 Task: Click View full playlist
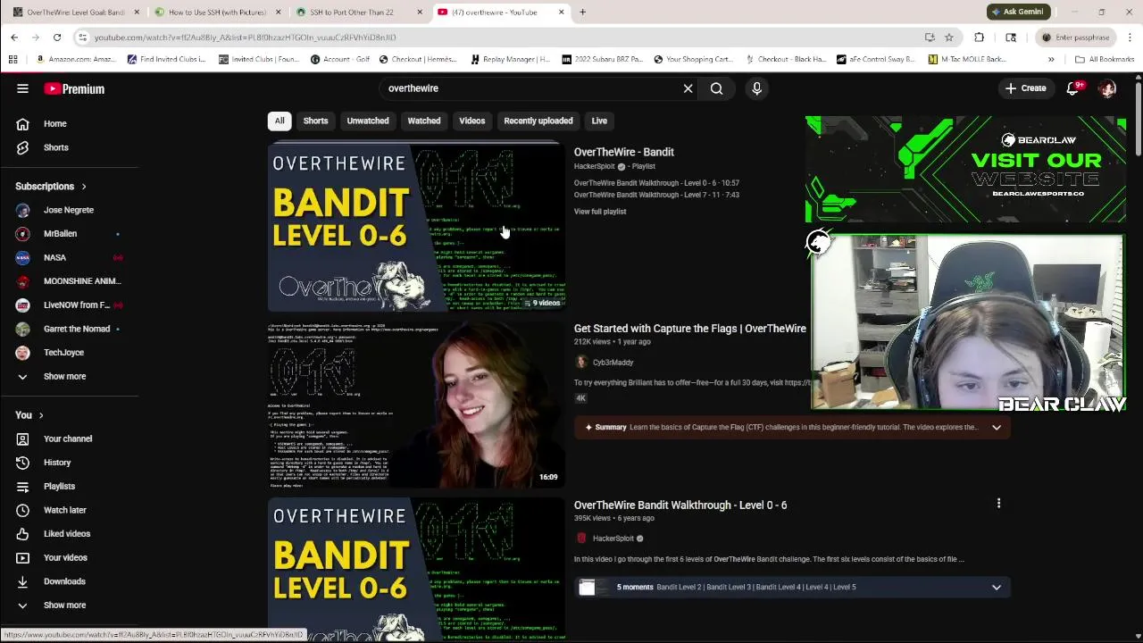(600, 212)
